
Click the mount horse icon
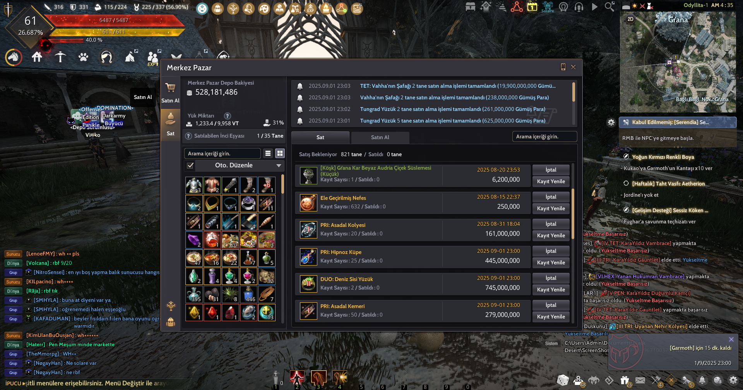pyautogui.click(x=14, y=57)
